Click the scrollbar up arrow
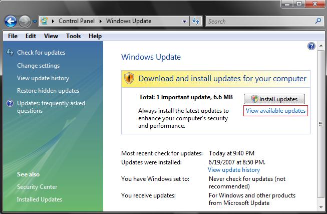Screen dimensions: 327x214 [x=321, y=46]
